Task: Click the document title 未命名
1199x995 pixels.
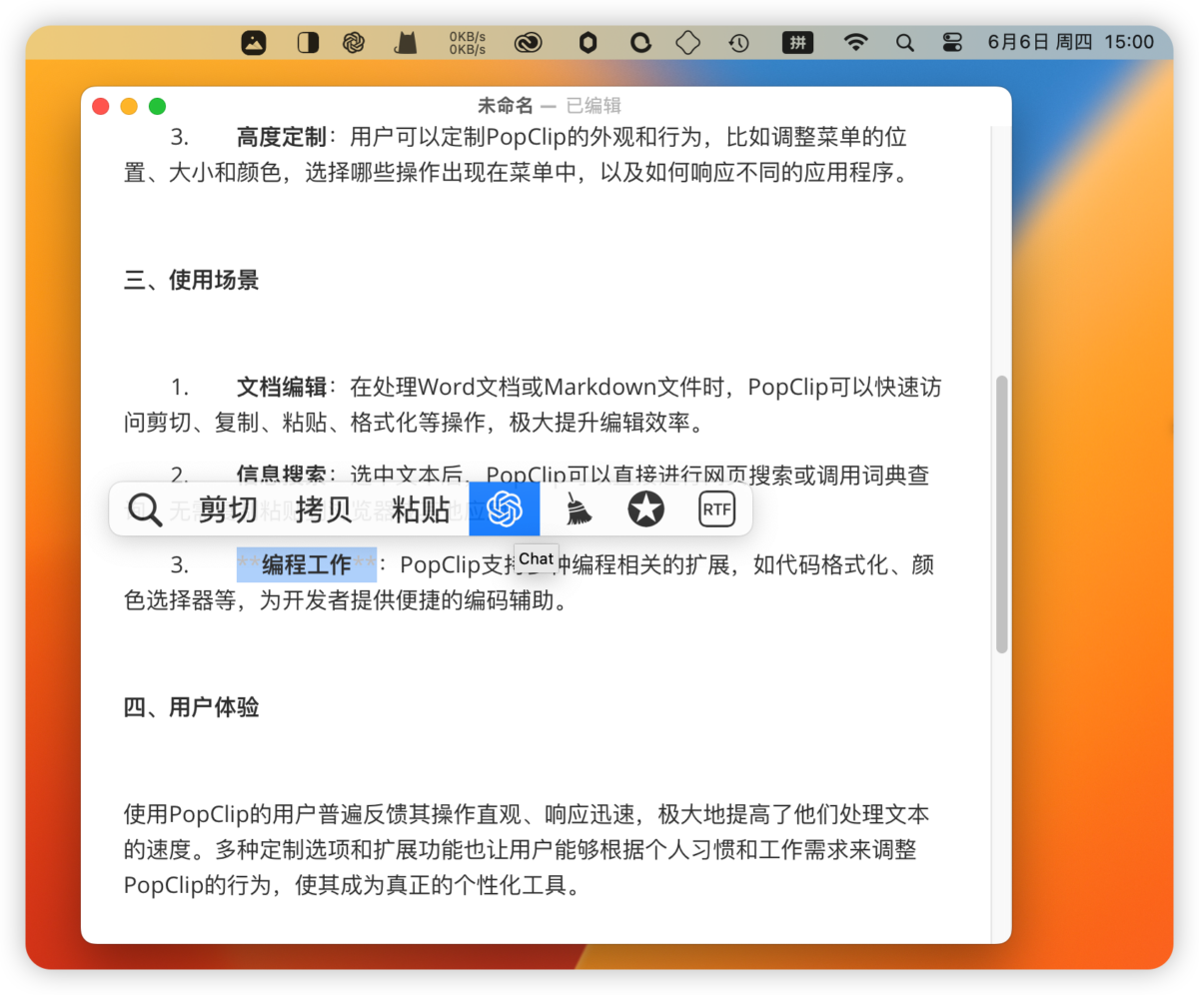Action: [x=506, y=106]
